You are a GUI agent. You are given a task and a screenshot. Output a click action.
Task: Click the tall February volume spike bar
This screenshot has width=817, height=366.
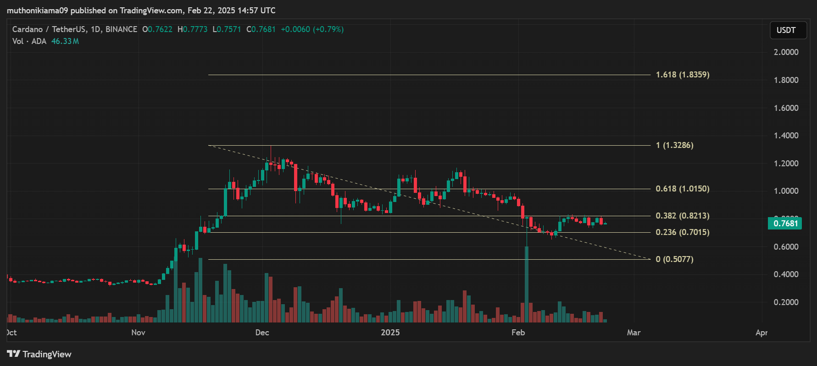click(x=527, y=284)
